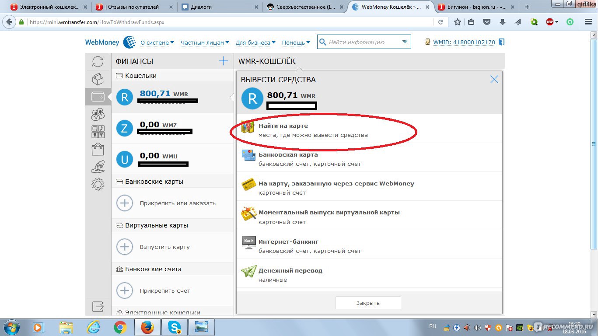Switch to Биглион browser tab
The width and height of the screenshot is (598, 336).
[x=477, y=7]
